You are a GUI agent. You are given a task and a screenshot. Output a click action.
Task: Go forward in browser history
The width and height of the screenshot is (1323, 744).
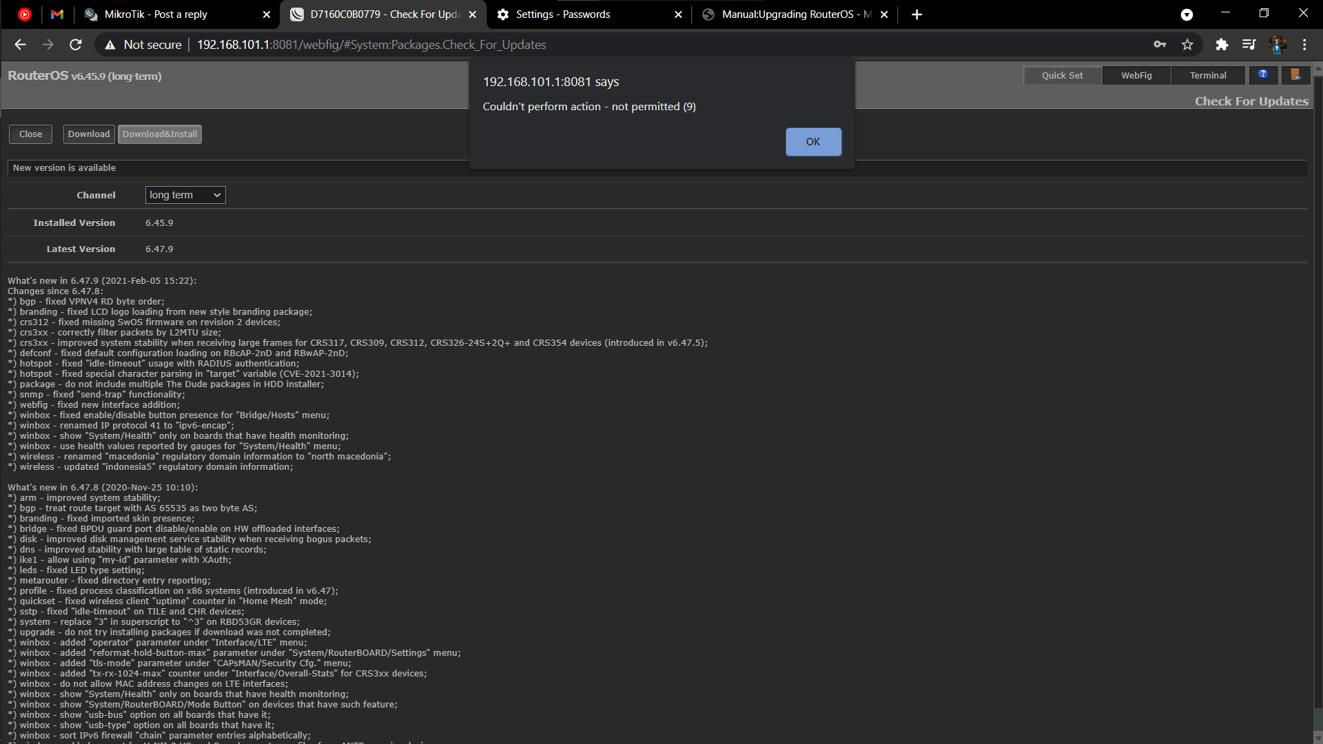(x=48, y=45)
